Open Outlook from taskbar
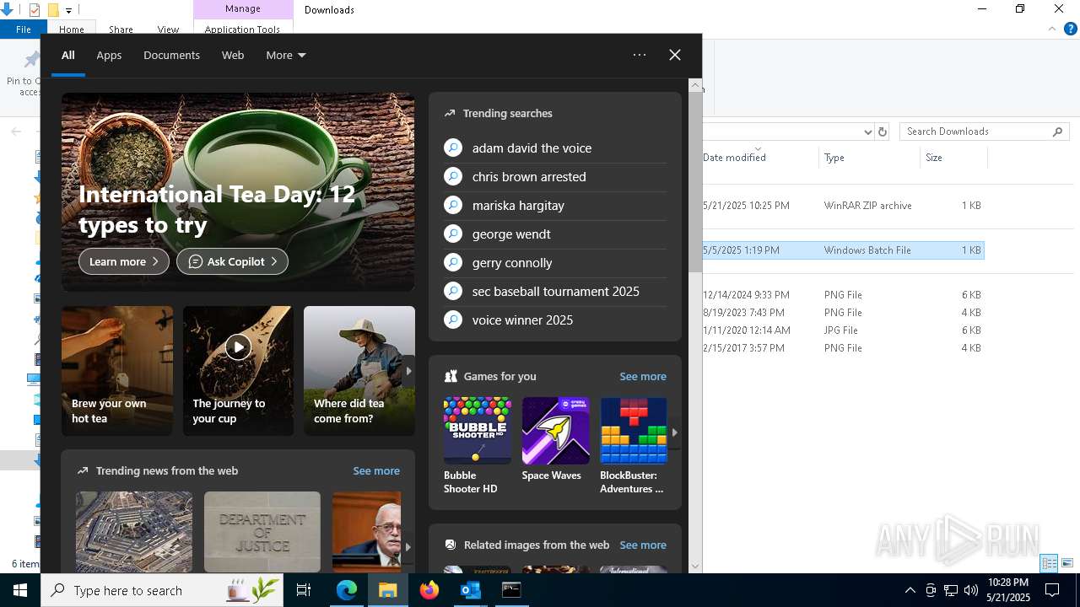The width and height of the screenshot is (1080, 607). (470, 590)
